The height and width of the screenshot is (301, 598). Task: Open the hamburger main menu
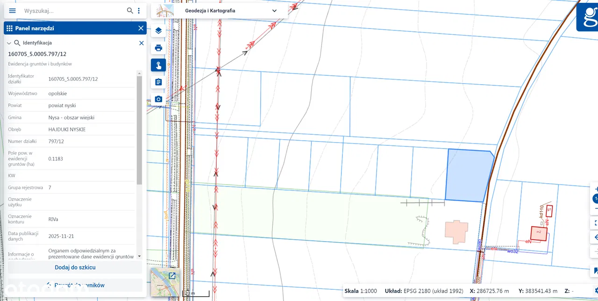coord(13,11)
